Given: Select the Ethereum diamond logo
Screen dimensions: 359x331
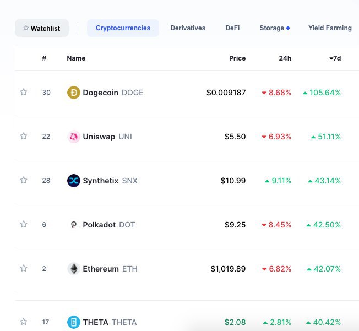Looking at the screenshot, I should pyautogui.click(x=73, y=269).
